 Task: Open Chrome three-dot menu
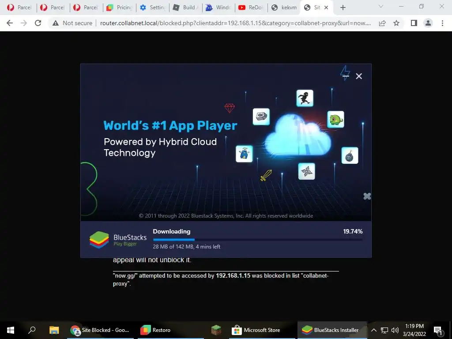click(x=442, y=23)
